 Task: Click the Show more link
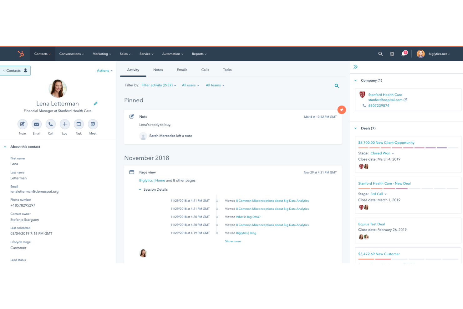(x=233, y=241)
